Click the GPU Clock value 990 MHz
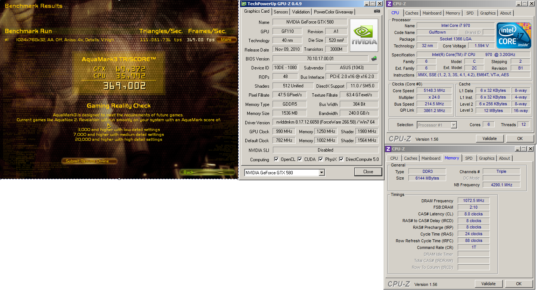This screenshot has width=538, height=296. tap(284, 131)
